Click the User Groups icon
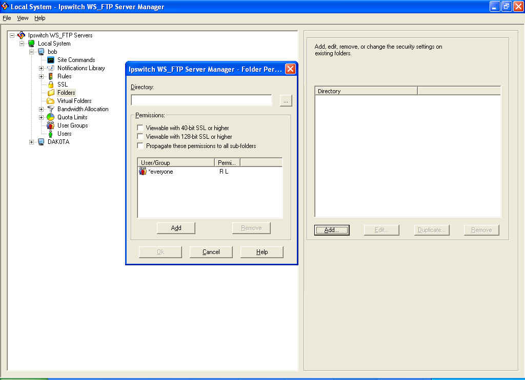The image size is (525, 380). pos(51,125)
